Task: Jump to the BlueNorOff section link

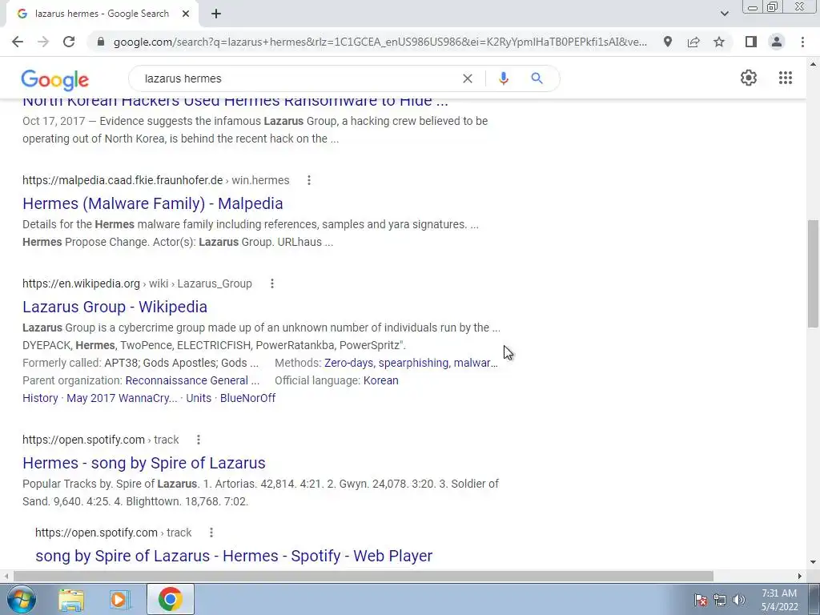Action: pyautogui.click(x=248, y=398)
